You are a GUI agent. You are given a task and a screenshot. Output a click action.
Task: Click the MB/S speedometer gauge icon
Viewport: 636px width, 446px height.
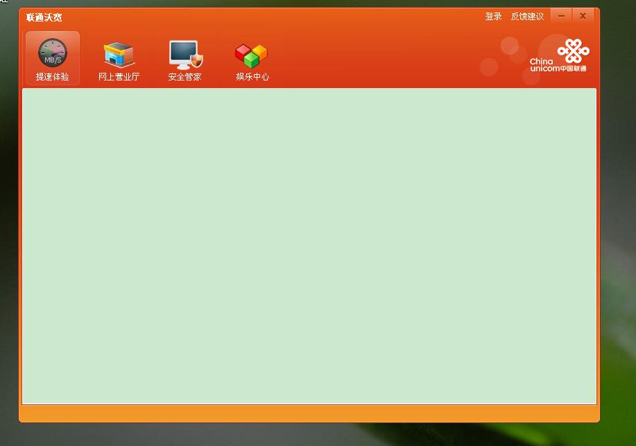51,53
